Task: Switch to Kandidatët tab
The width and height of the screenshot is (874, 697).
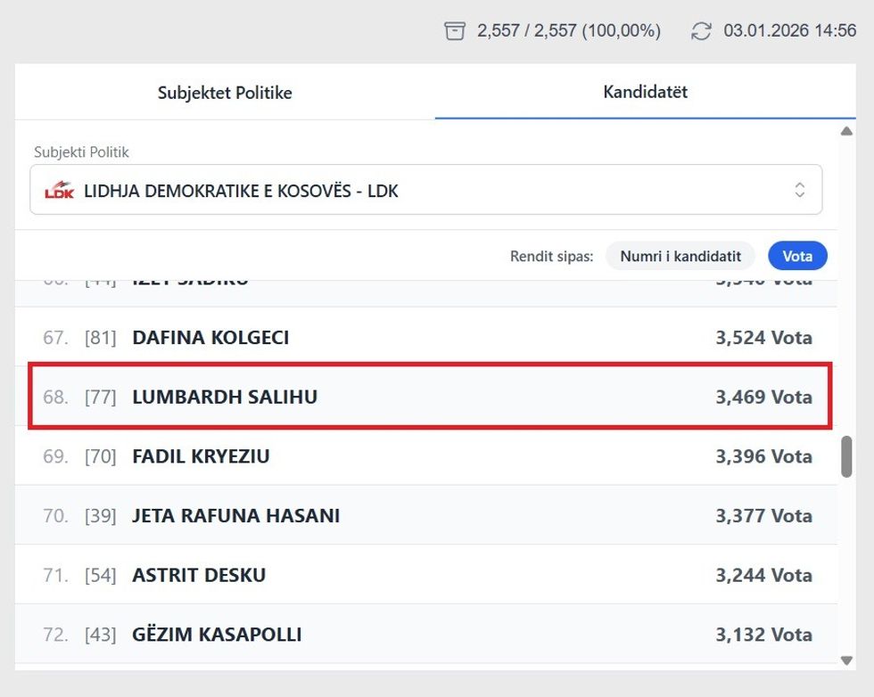Action: (645, 93)
